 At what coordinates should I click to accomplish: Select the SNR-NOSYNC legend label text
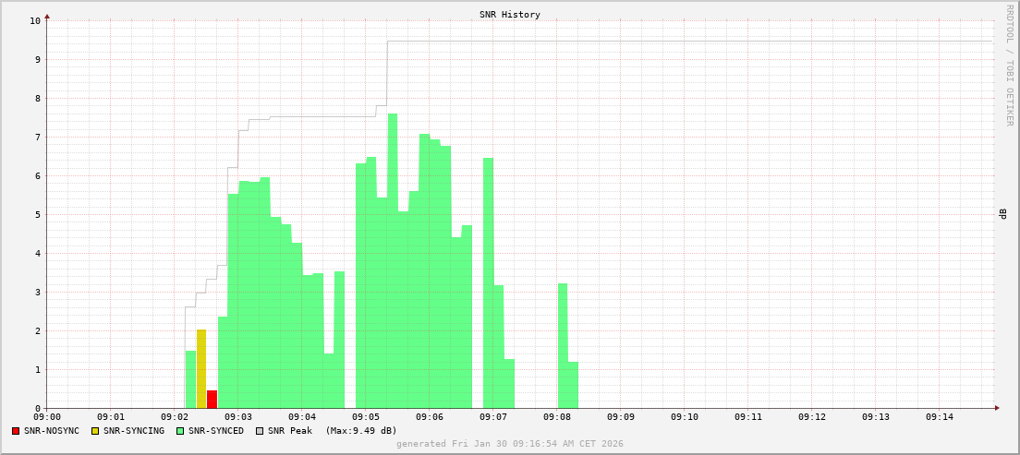[52, 431]
